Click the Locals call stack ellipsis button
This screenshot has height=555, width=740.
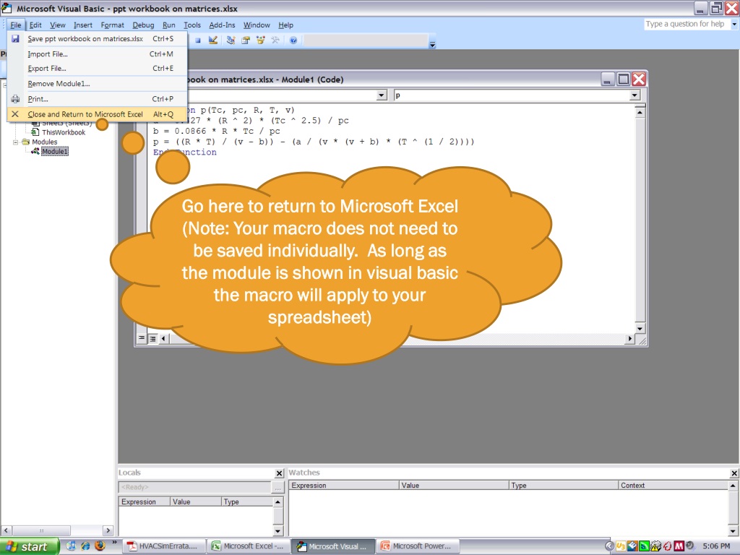[x=277, y=487]
